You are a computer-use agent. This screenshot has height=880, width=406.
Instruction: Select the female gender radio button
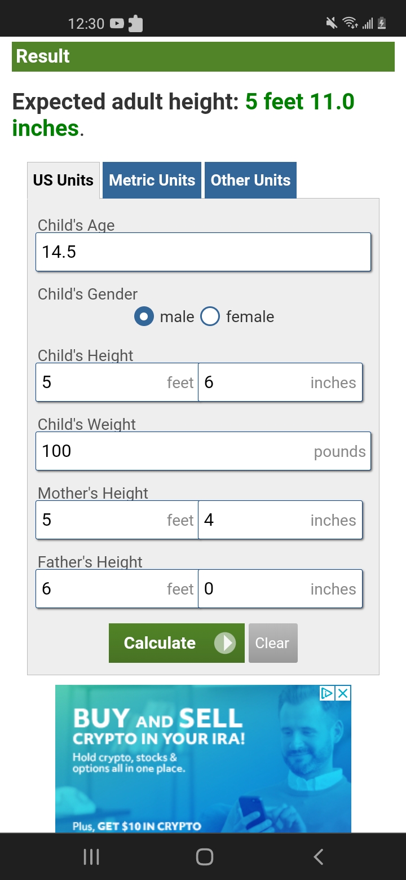pyautogui.click(x=210, y=316)
